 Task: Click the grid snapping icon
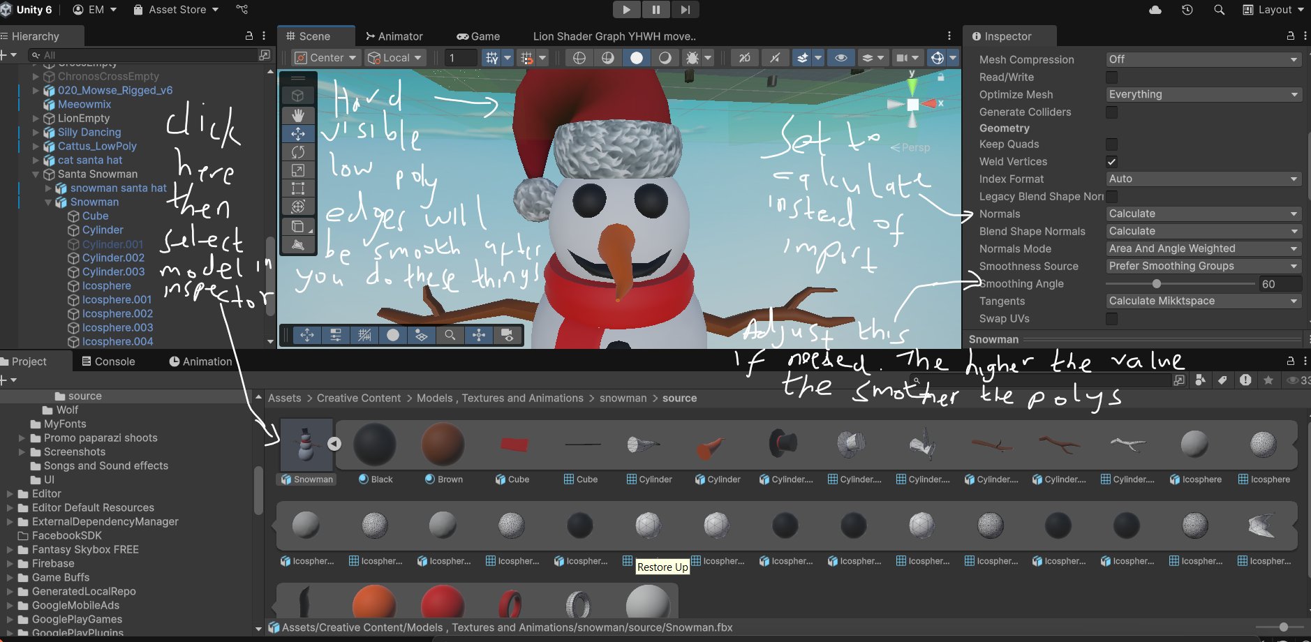pyautogui.click(x=491, y=58)
